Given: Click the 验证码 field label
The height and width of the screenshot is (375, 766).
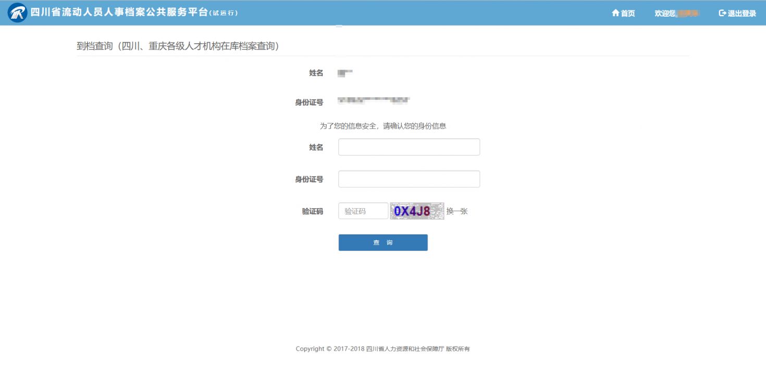Looking at the screenshot, I should tap(312, 211).
